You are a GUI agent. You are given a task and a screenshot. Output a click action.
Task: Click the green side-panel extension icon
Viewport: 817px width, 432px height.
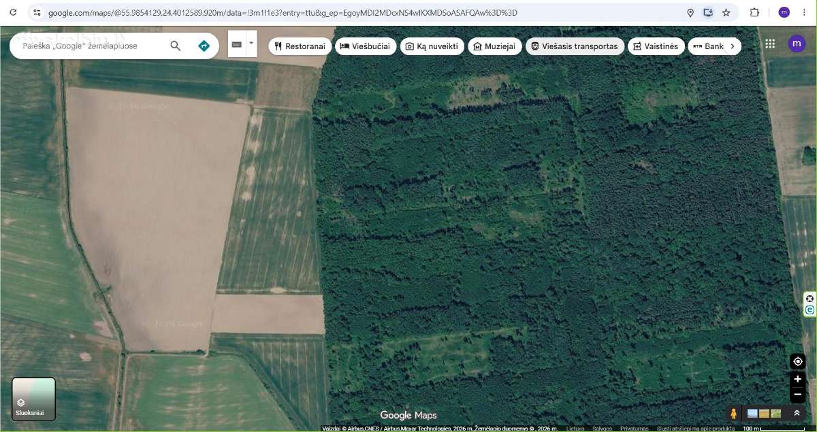810,310
